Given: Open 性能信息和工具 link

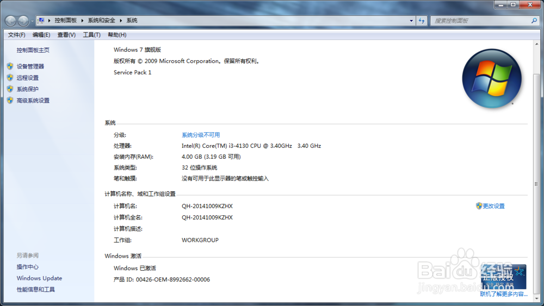Looking at the screenshot, I should tap(36, 289).
